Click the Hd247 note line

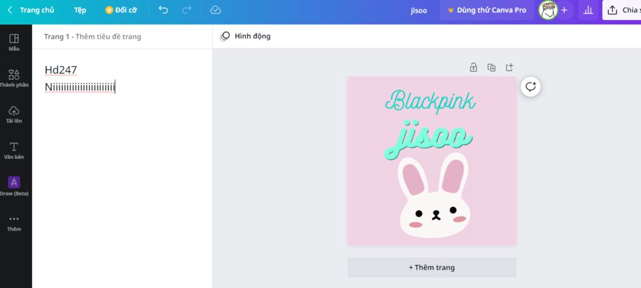(x=61, y=70)
